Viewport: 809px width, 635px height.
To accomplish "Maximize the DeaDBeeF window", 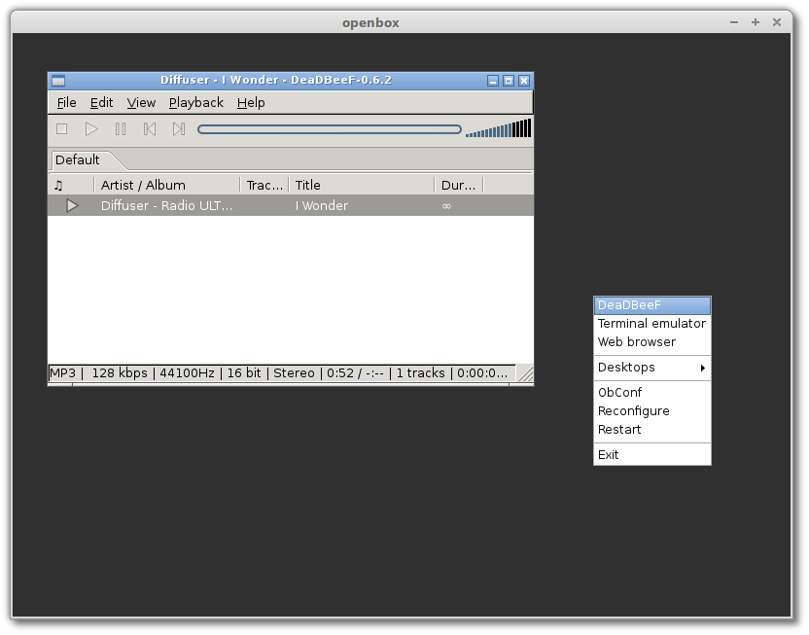I will tap(509, 81).
